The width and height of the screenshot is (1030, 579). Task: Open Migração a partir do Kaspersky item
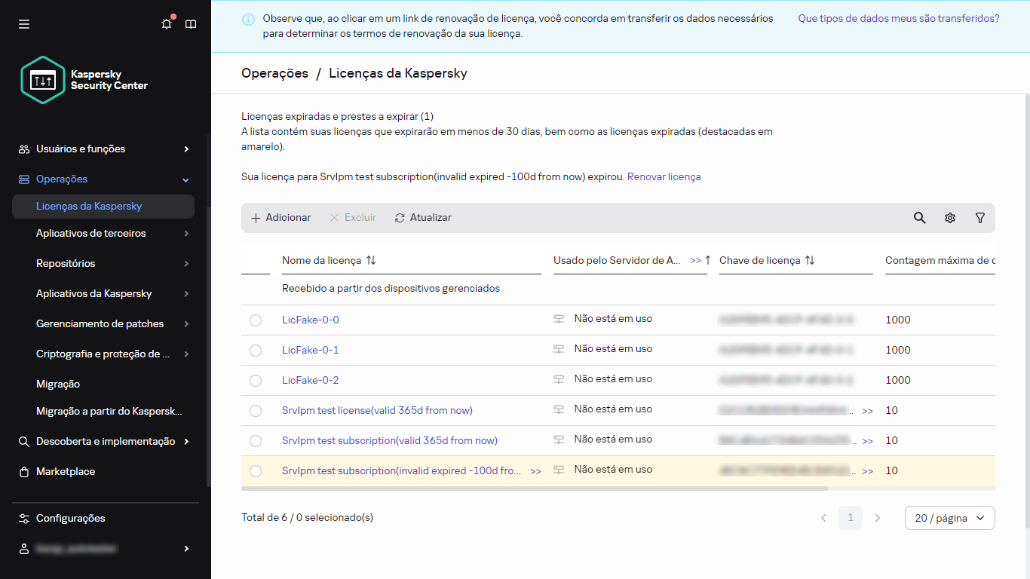point(109,412)
